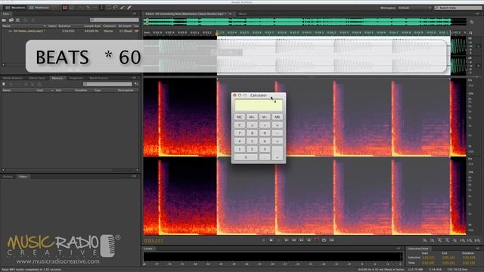Switch to the Waveform editor view
Screen dimensions: 484x272
tap(15, 8)
